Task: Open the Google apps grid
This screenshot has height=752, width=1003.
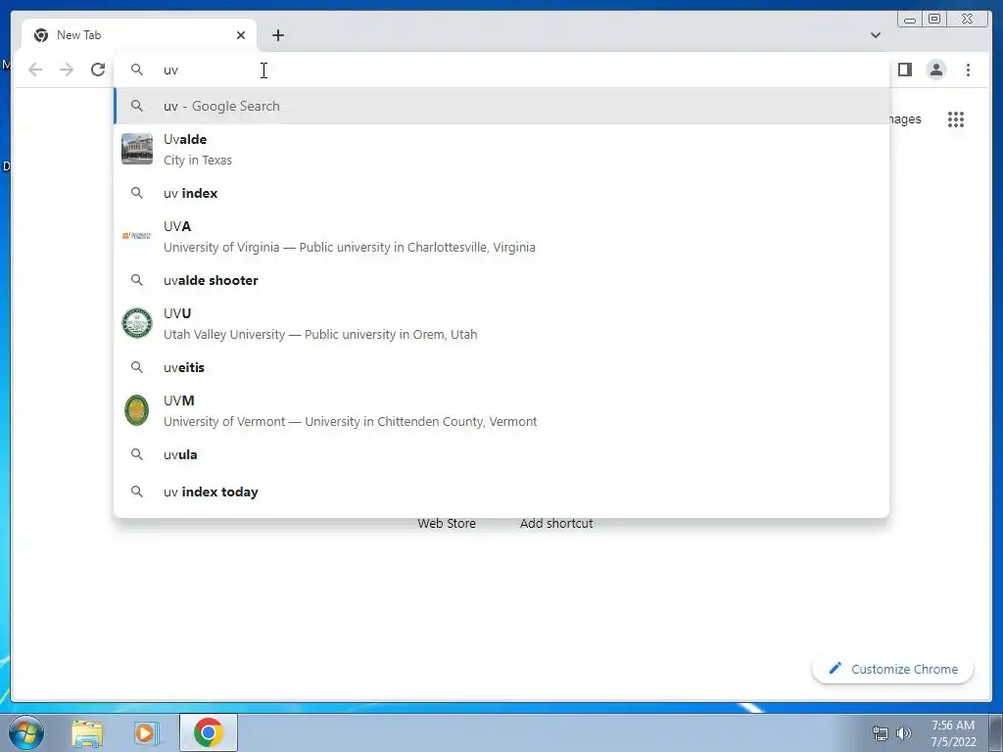Action: pyautogui.click(x=956, y=118)
